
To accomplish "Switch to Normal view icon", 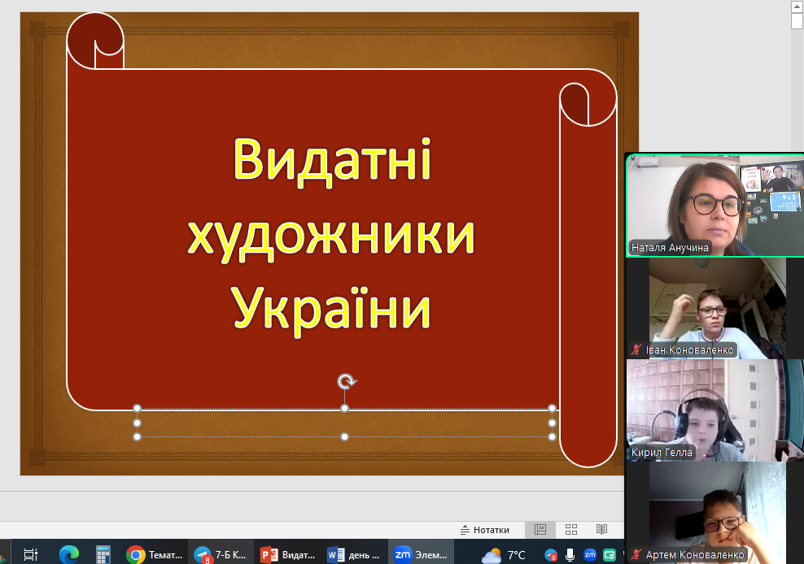I will [x=540, y=530].
